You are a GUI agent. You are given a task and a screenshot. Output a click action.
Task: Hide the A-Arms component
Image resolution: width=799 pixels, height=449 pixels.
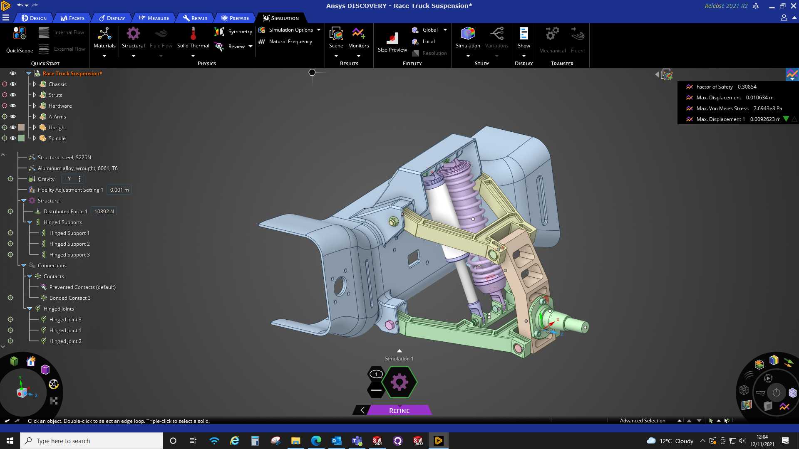(13, 116)
